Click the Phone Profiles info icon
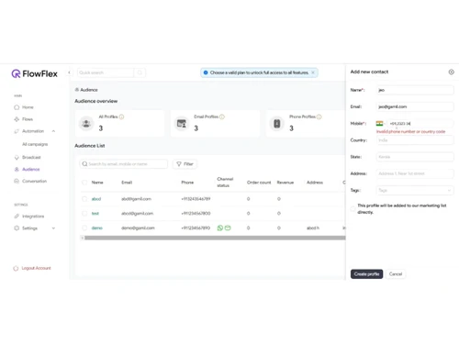Image resolution: width=459 pixels, height=344 pixels. click(x=319, y=117)
